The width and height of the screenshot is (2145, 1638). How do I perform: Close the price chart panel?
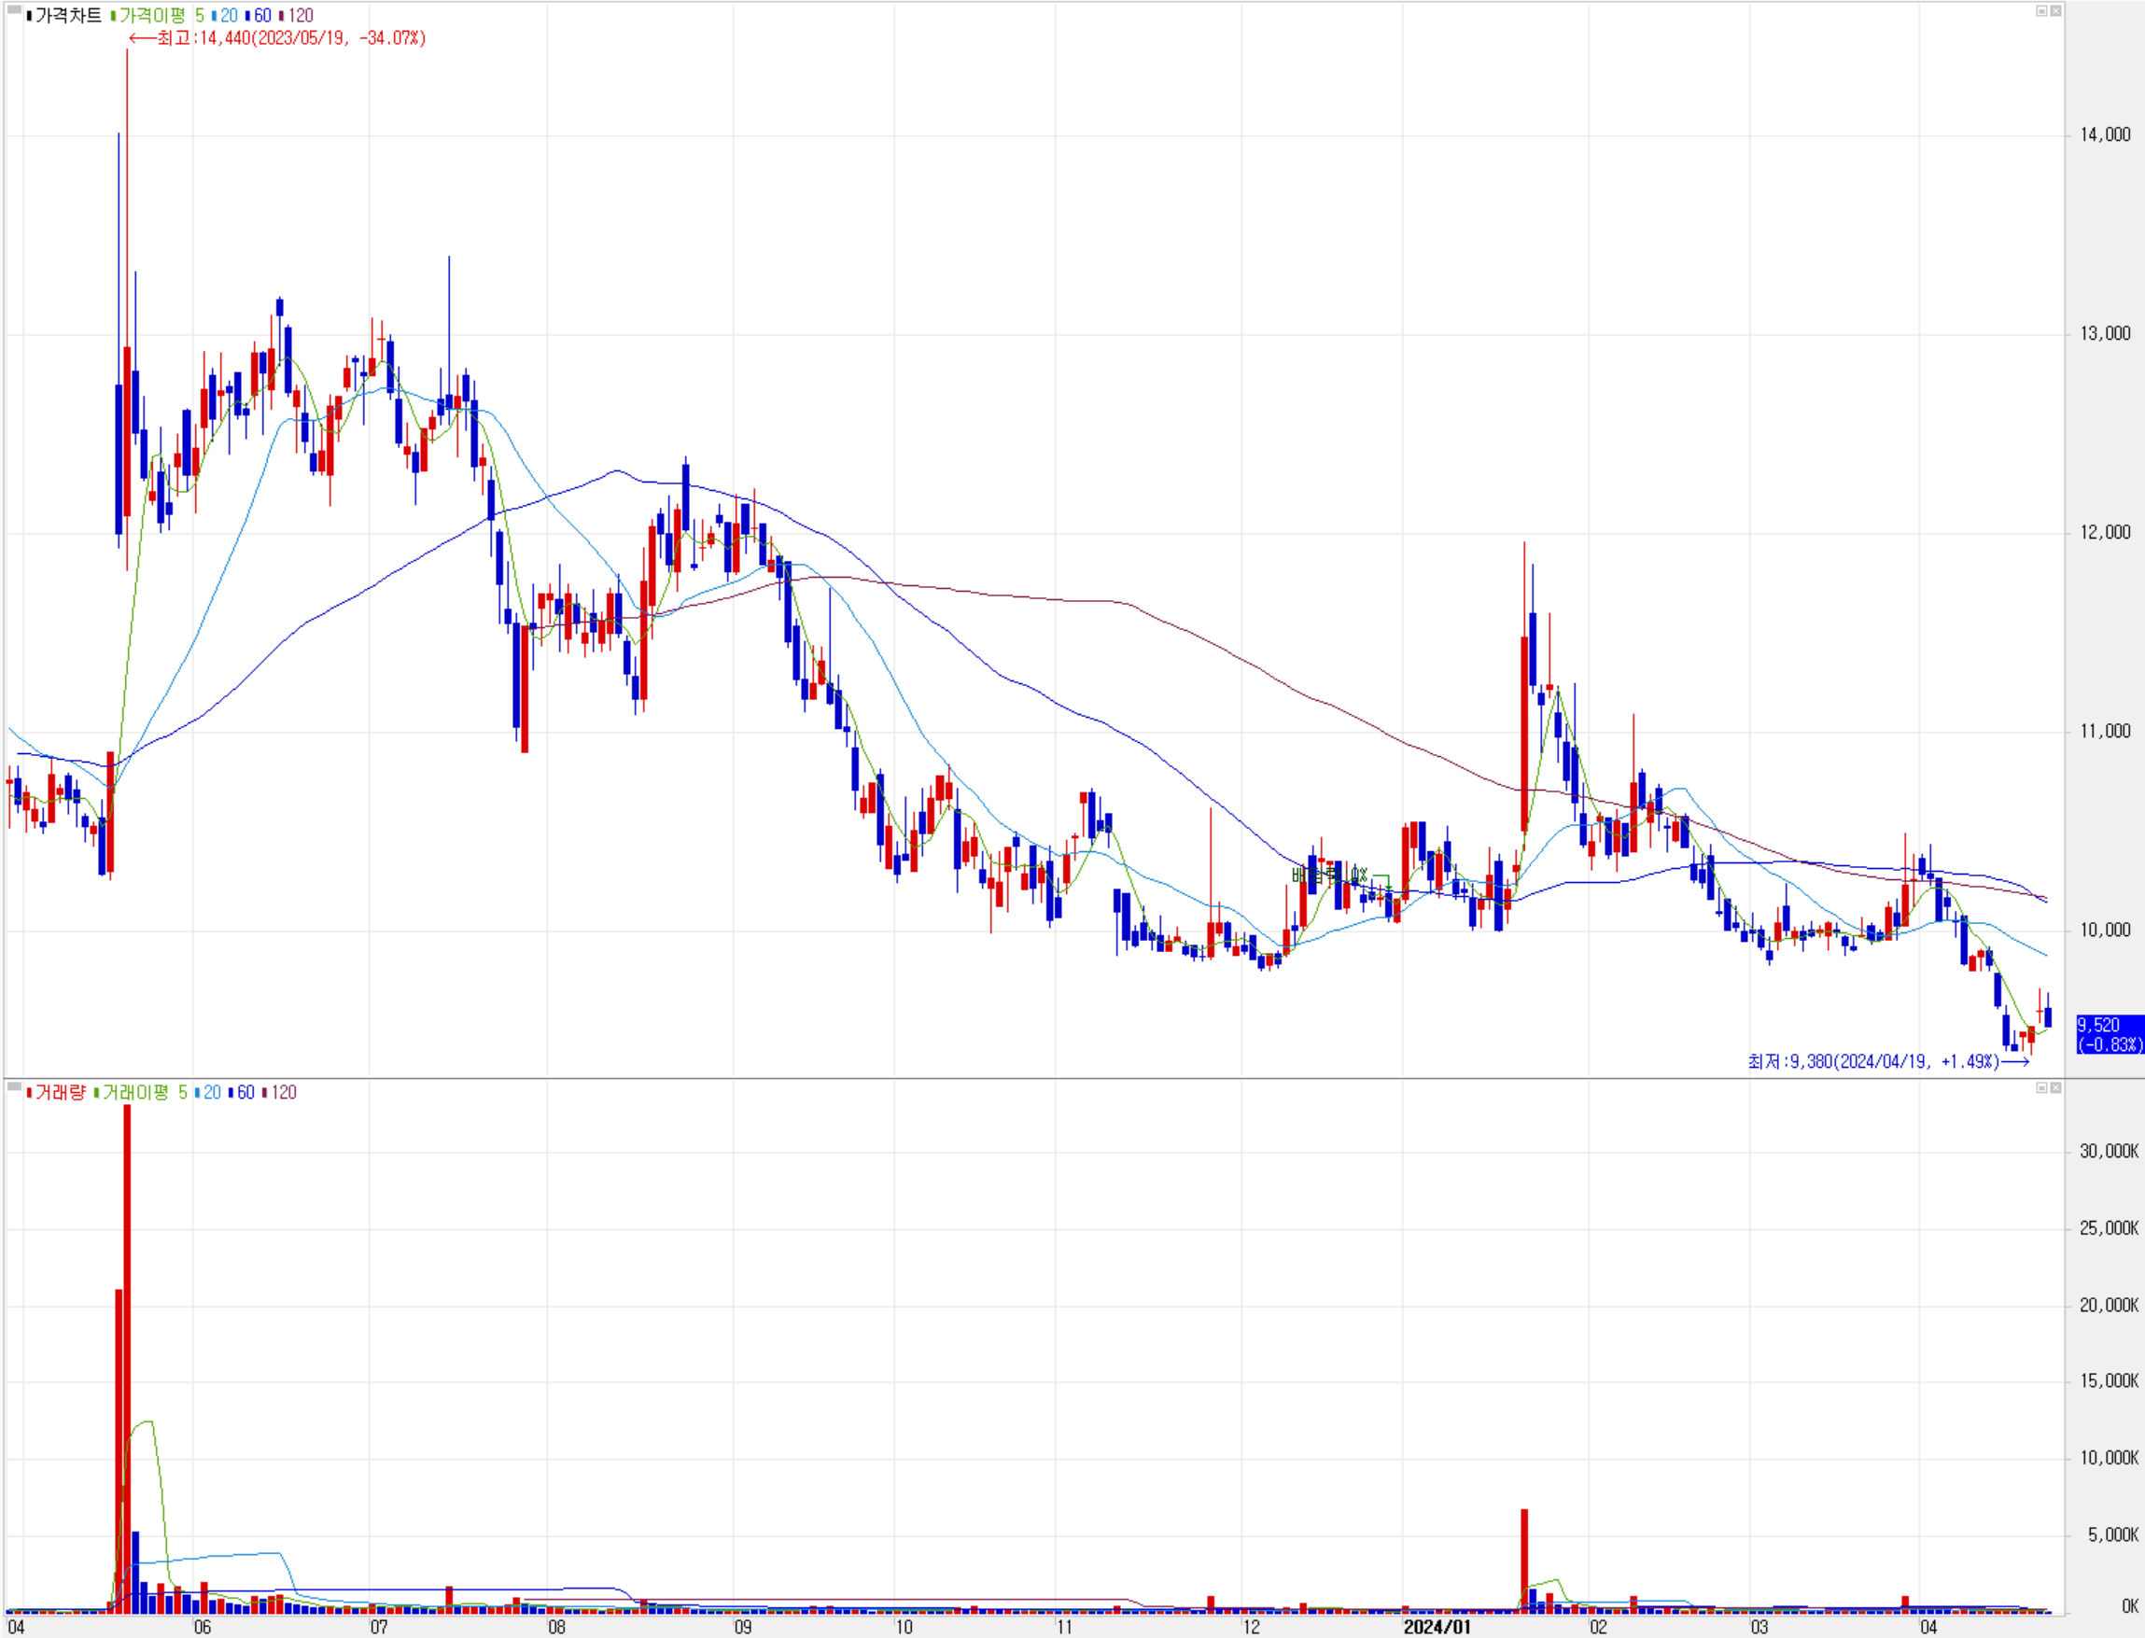coord(2055,10)
